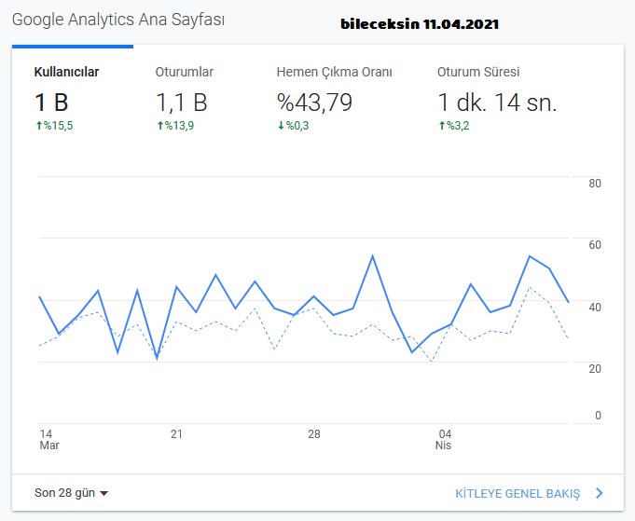Click the 14 Mar date label on the axis
The height and width of the screenshot is (521, 635).
49,440
